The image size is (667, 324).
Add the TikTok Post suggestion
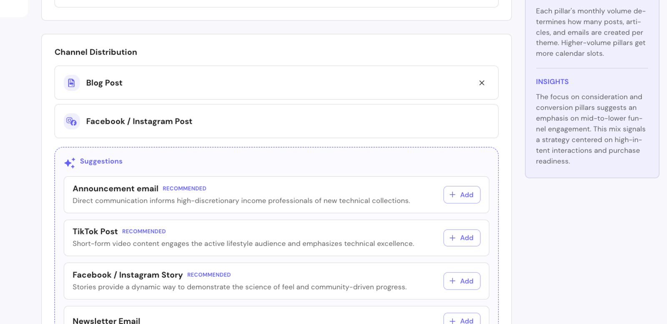coord(462,238)
